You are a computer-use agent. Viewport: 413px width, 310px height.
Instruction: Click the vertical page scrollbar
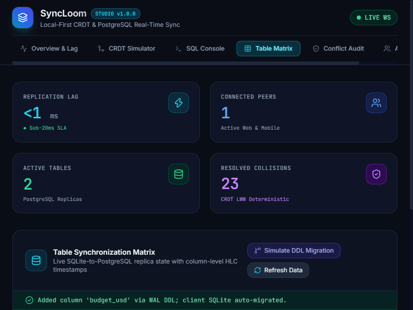click(x=411, y=105)
